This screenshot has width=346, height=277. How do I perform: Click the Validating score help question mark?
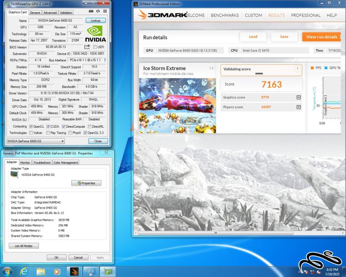click(x=298, y=69)
